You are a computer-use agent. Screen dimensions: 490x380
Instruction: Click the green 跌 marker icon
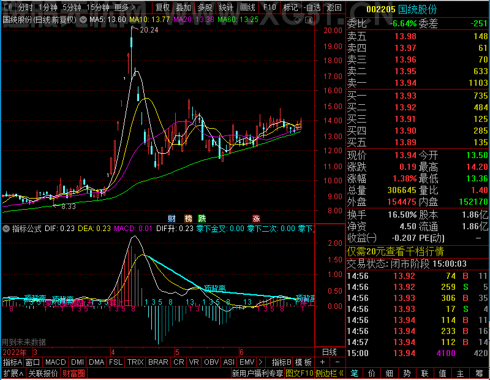point(202,218)
